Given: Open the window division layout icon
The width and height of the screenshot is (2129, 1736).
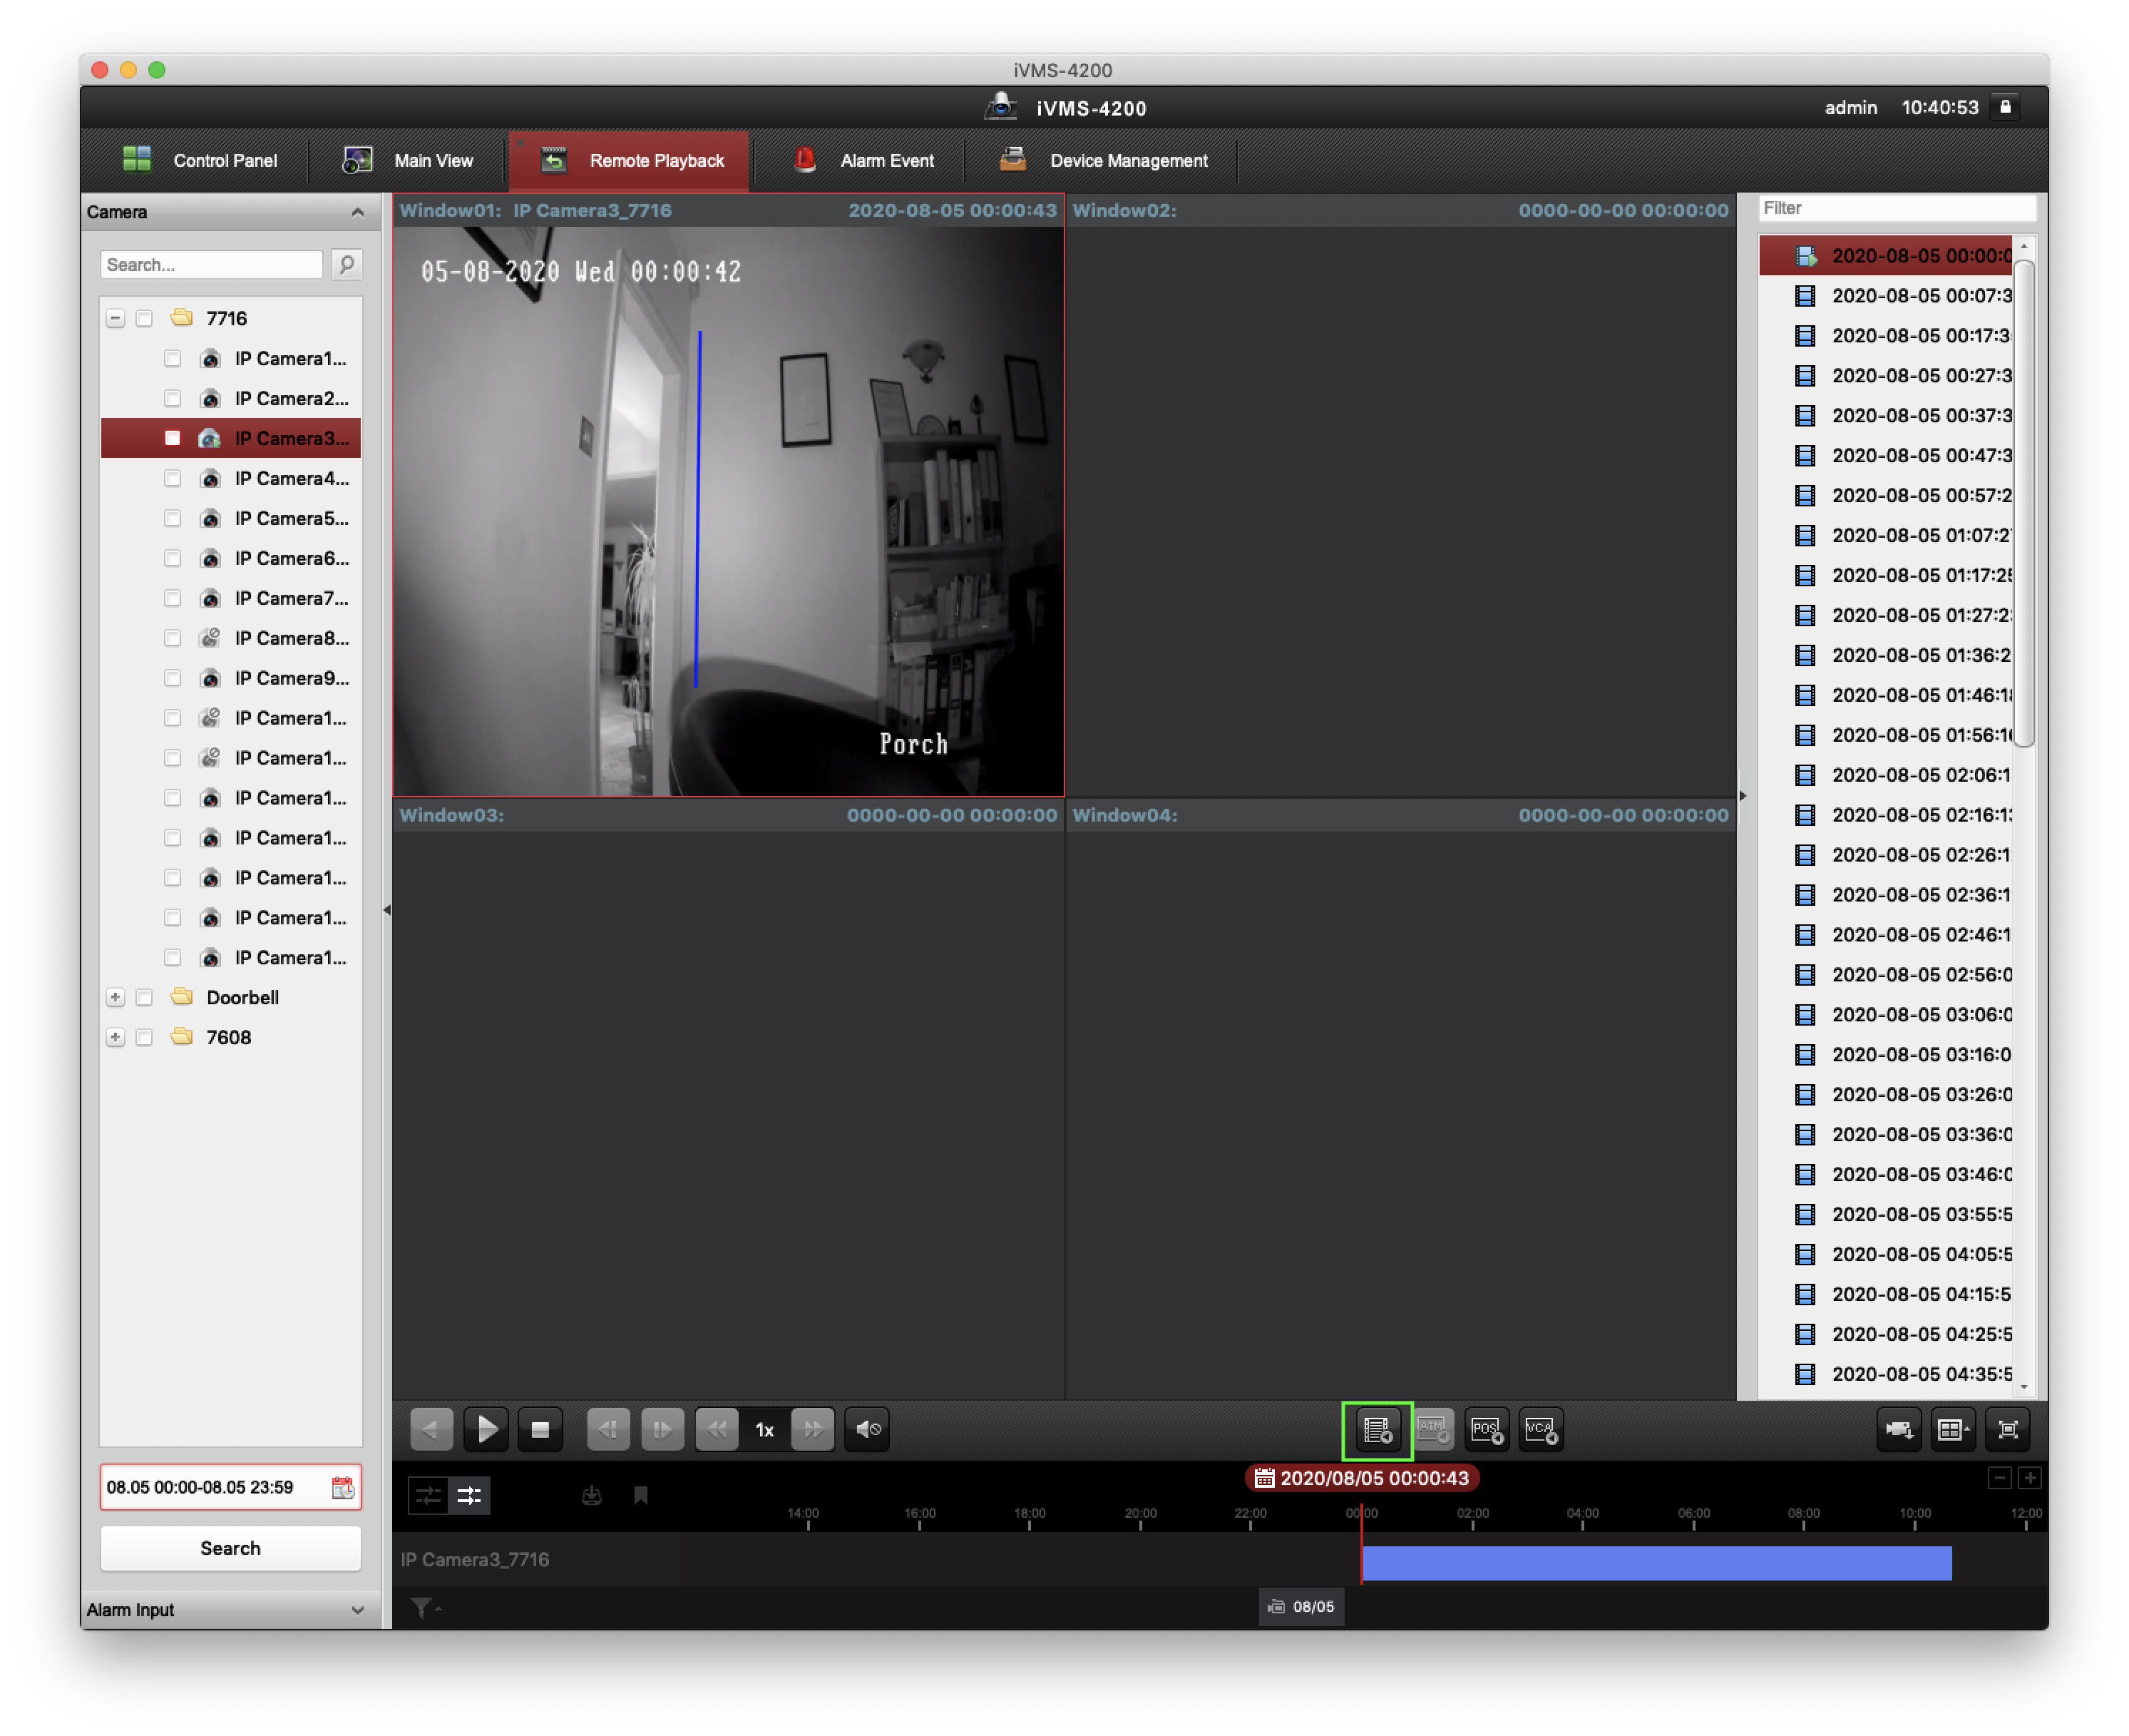Looking at the screenshot, I should pyautogui.click(x=1951, y=1429).
